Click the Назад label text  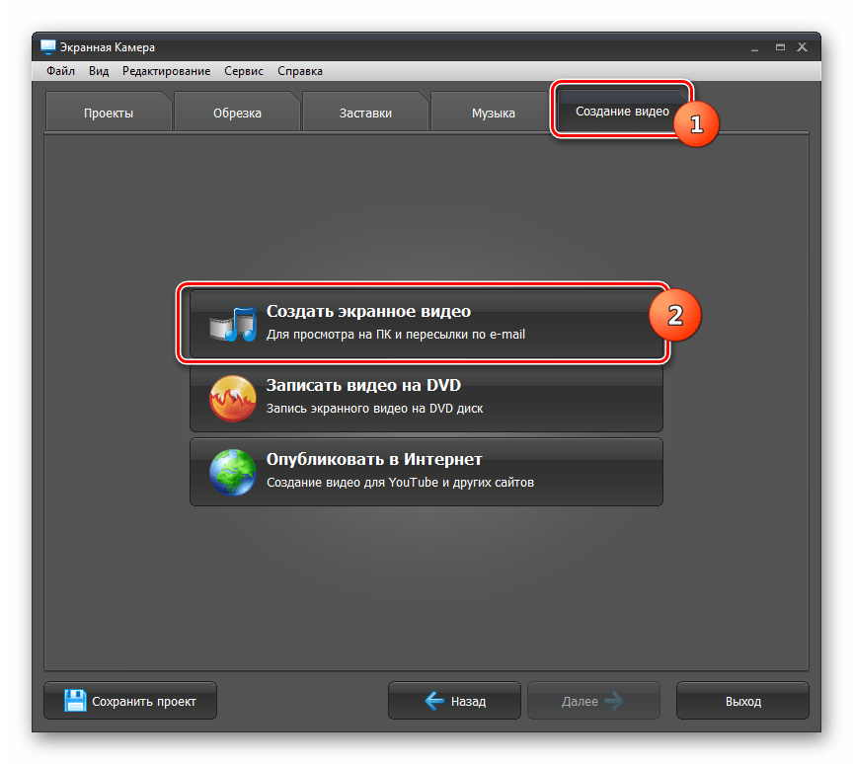tap(468, 702)
